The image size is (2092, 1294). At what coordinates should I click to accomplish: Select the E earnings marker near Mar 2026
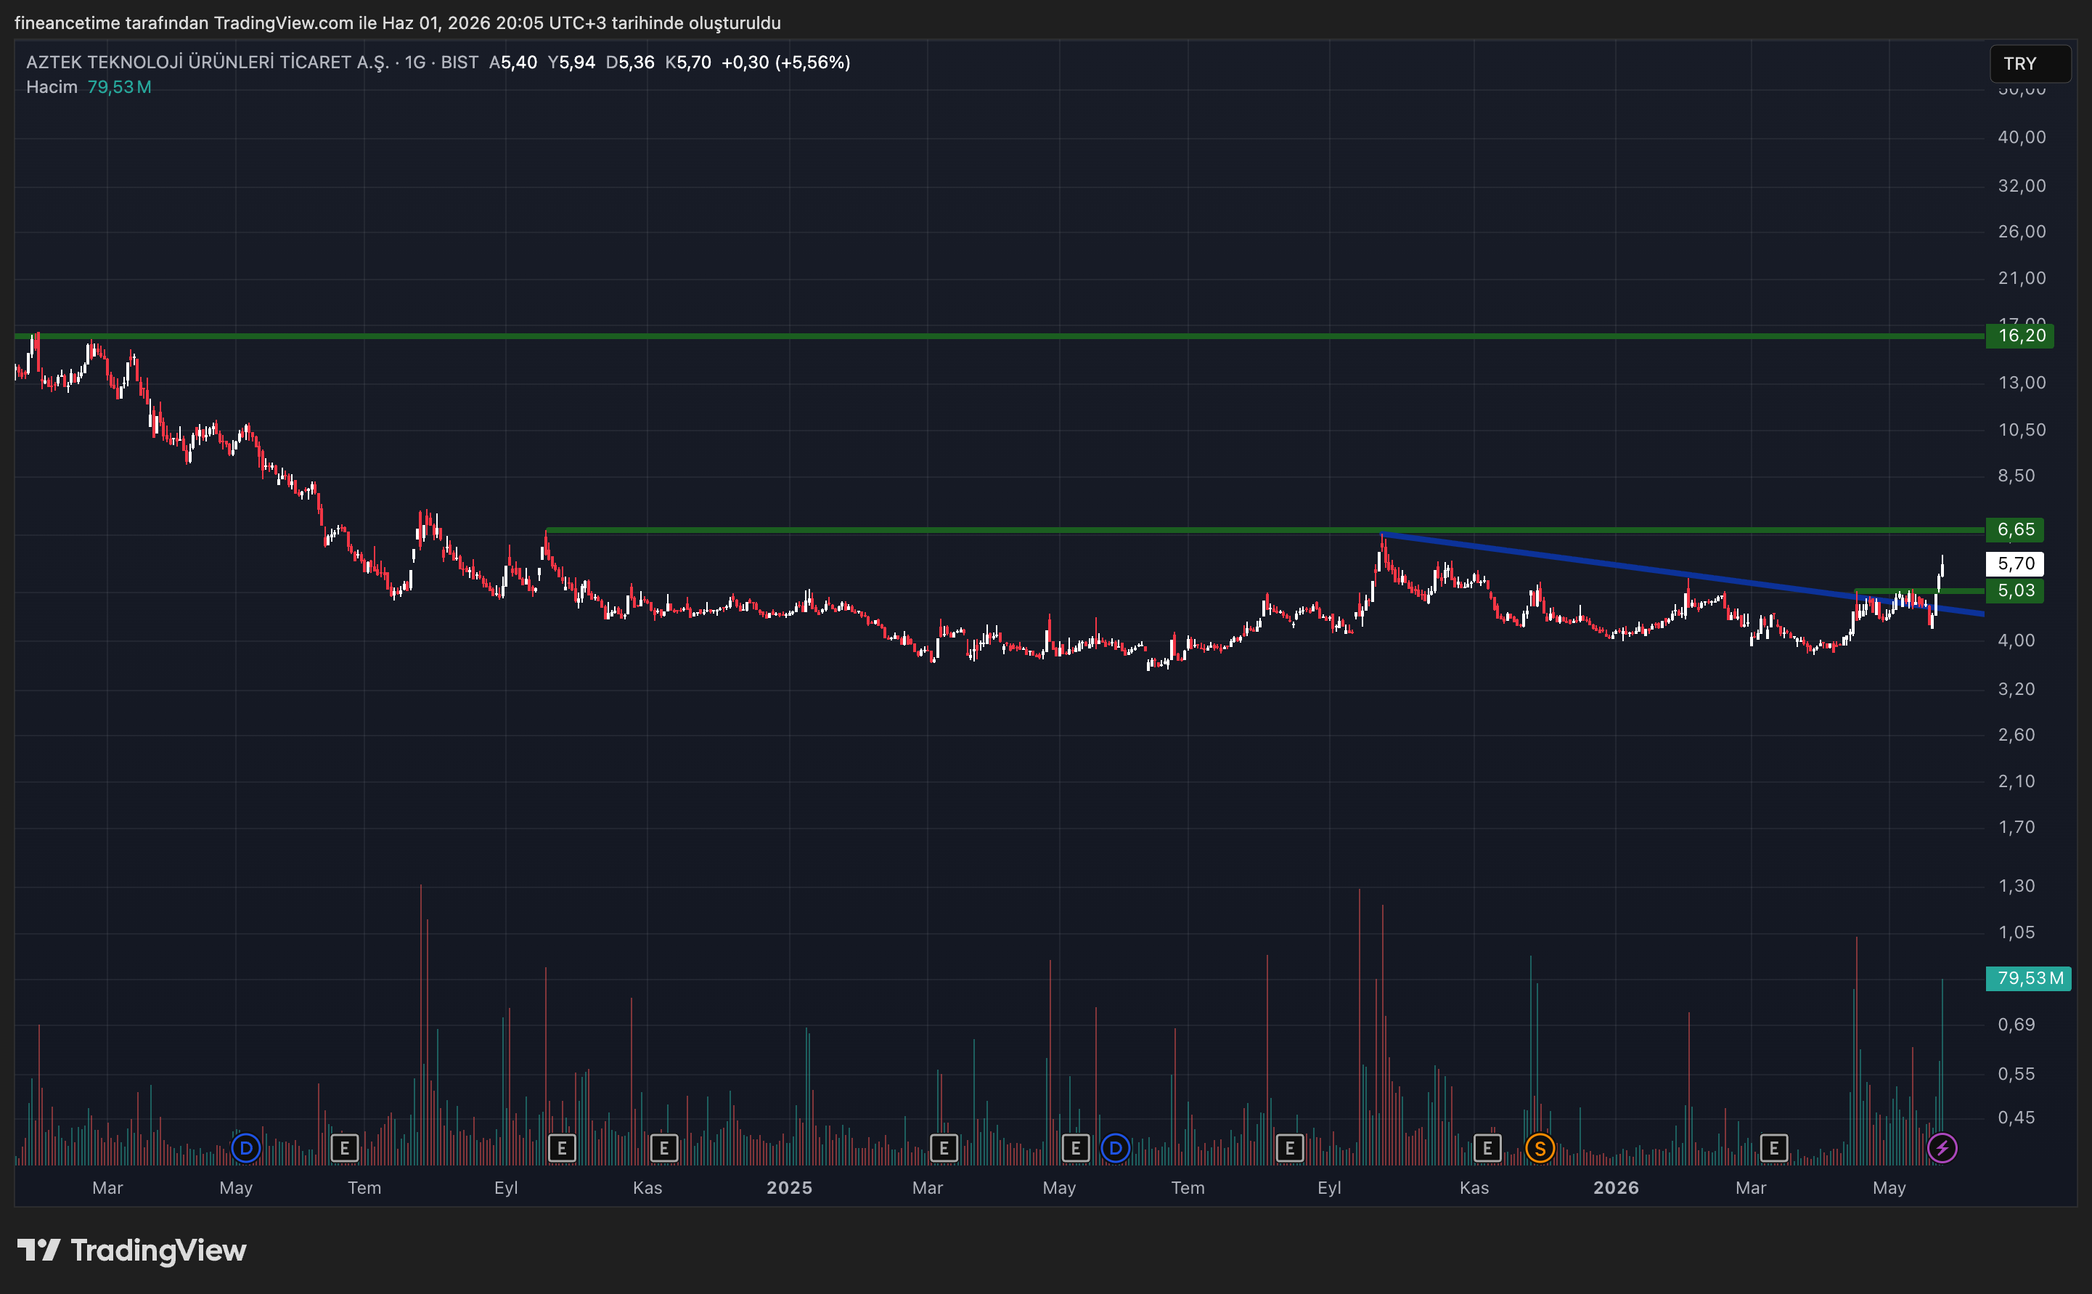click(1774, 1147)
